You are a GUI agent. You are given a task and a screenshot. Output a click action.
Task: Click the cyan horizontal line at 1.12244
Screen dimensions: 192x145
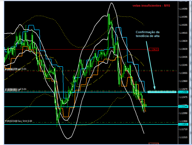click(x=83, y=107)
